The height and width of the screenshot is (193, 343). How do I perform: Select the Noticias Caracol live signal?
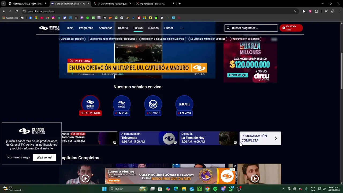[122, 106]
